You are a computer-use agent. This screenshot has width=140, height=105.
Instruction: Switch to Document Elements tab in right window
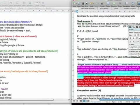pyautogui.click(x=88, y=9)
